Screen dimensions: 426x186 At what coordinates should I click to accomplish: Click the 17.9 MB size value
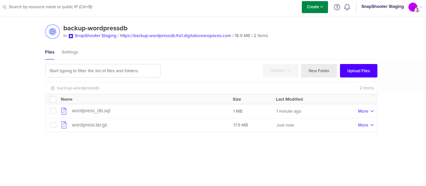240,125
